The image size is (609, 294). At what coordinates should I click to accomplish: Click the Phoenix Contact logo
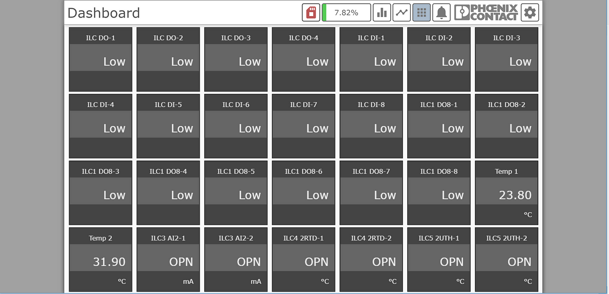486,13
